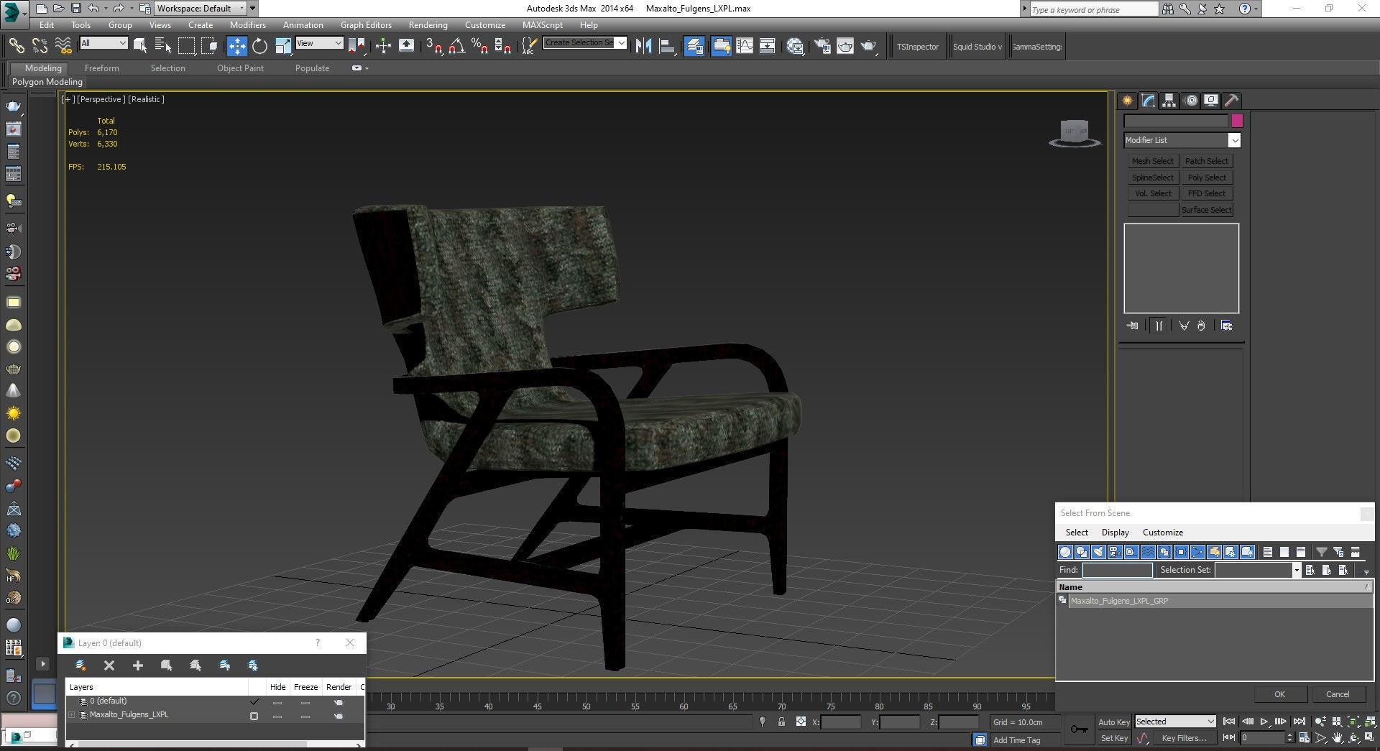This screenshot has height=751, width=1380.
Task: Click the Find input field
Action: click(x=1117, y=570)
